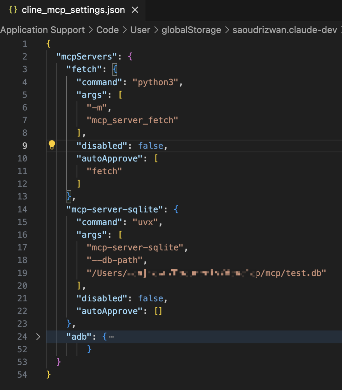The image size is (342, 390).
Task: Select the cline_mcp_settings.json tab
Action: [73, 10]
